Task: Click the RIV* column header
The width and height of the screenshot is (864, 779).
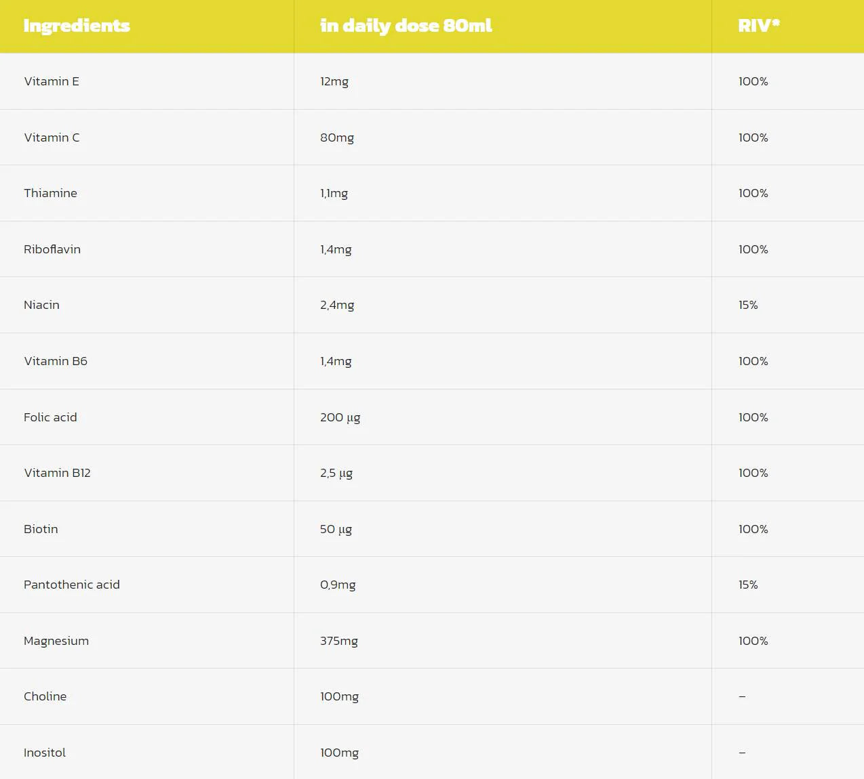Action: coord(758,26)
